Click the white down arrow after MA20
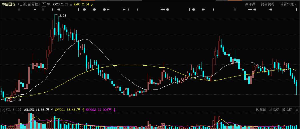Screen dimensions: 300x129 71,4
